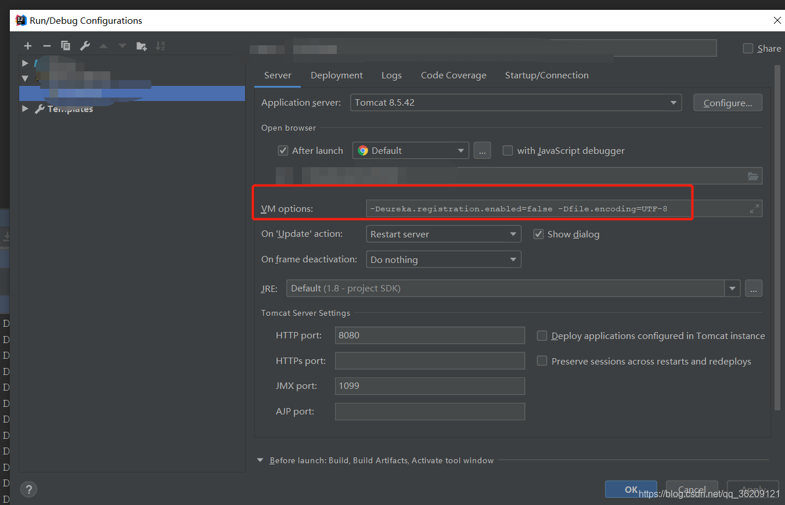This screenshot has height=505, width=785.
Task: Open On frame deactivation Do nothing dropdown
Action: pyautogui.click(x=444, y=259)
